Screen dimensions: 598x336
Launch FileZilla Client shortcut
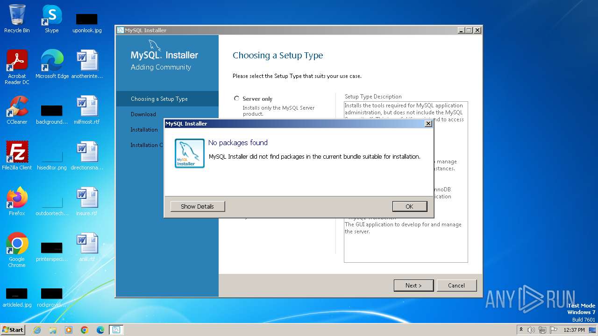[17, 155]
